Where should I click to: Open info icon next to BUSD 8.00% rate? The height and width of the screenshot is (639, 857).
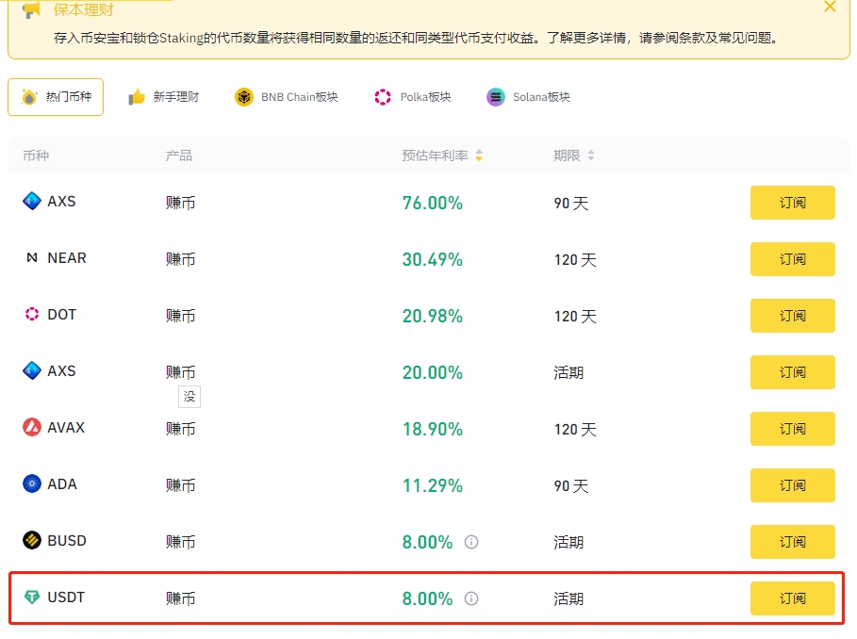tap(472, 542)
